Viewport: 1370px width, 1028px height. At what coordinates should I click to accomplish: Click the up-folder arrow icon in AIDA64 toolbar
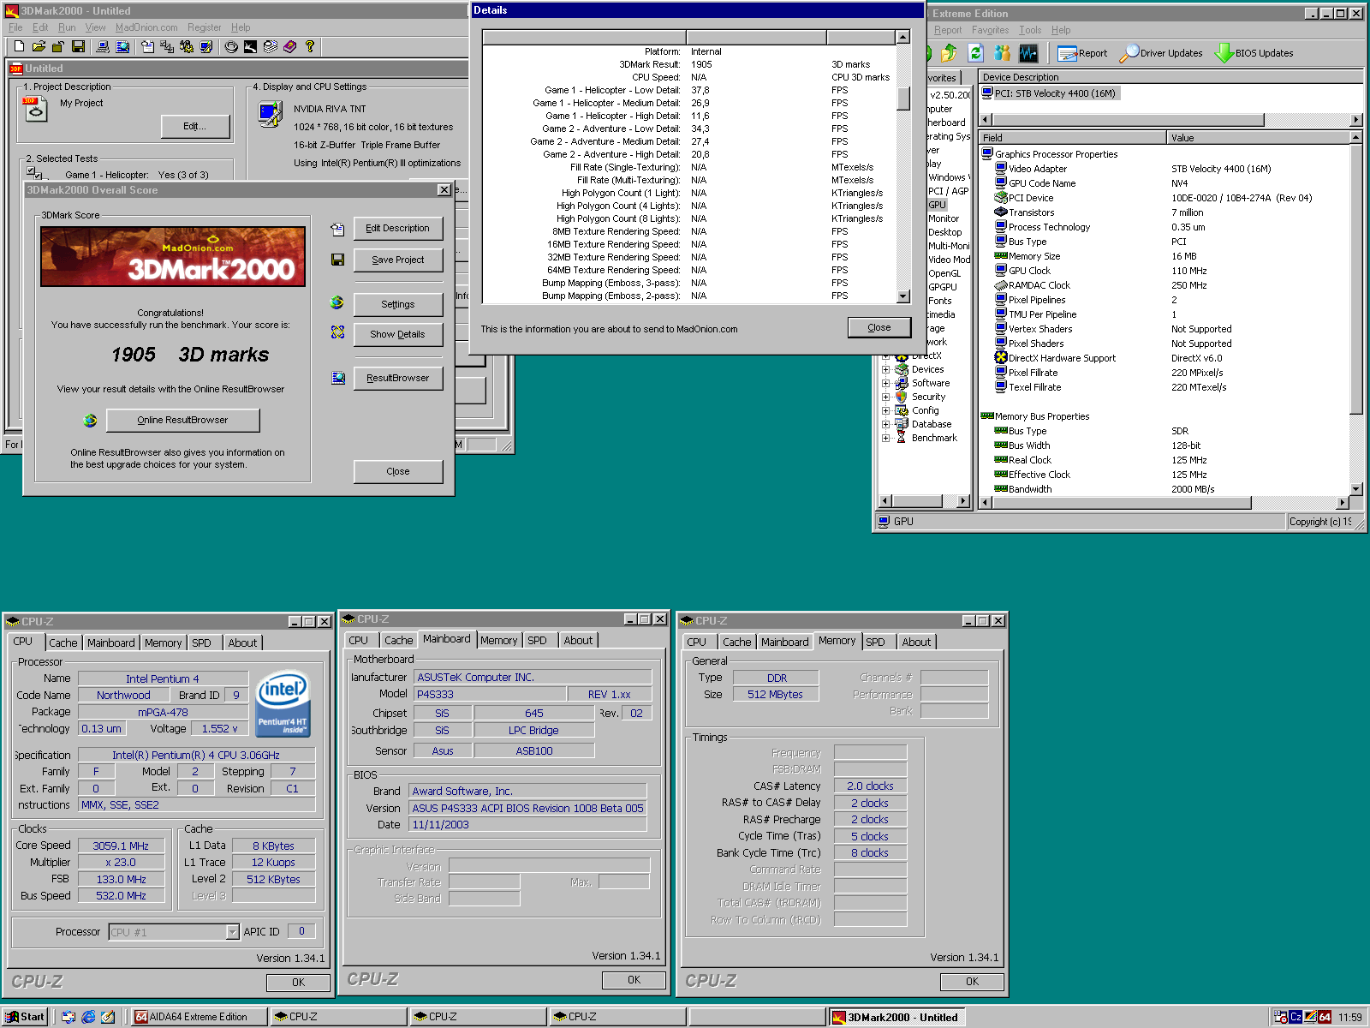point(949,53)
